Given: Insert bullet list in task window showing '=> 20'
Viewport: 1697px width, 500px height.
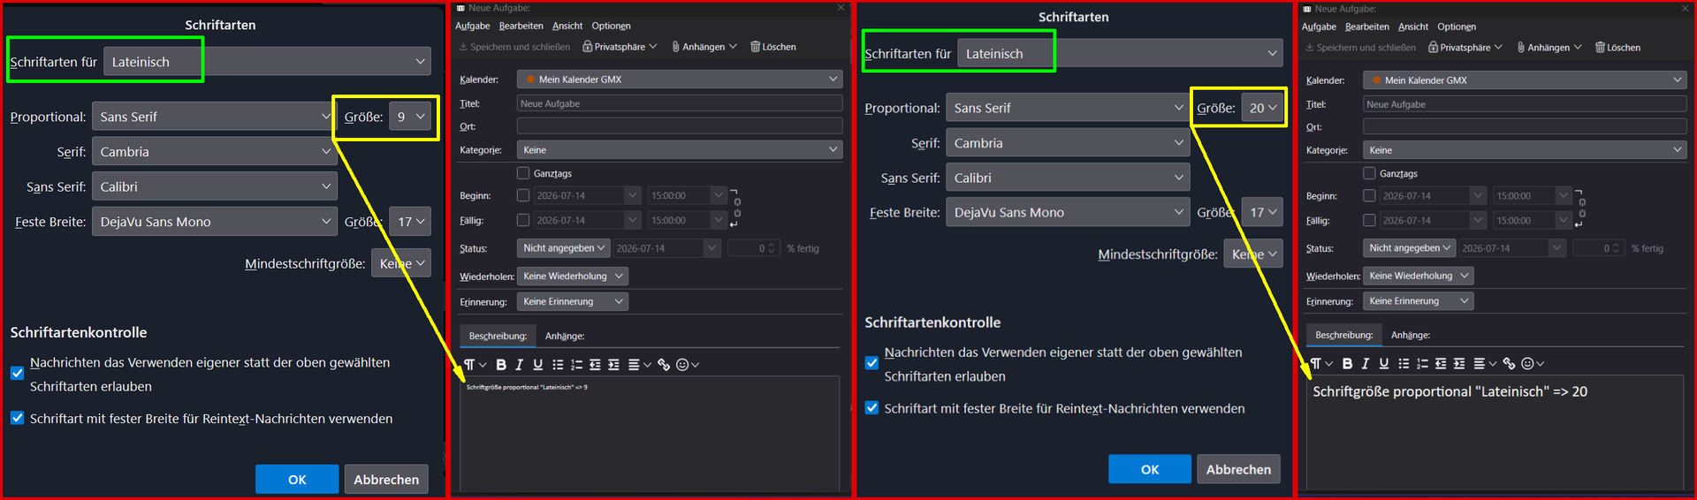Looking at the screenshot, I should tap(1404, 364).
